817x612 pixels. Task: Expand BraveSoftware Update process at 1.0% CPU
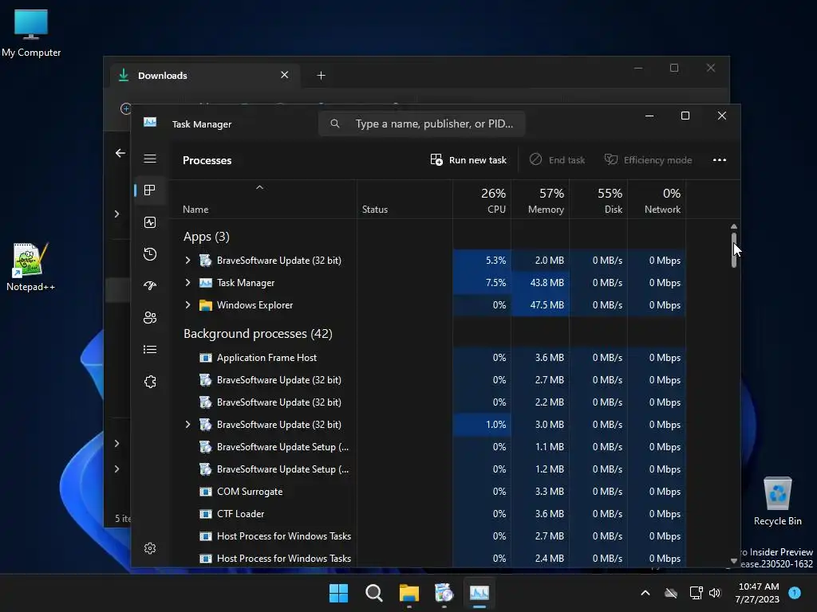tap(187, 425)
